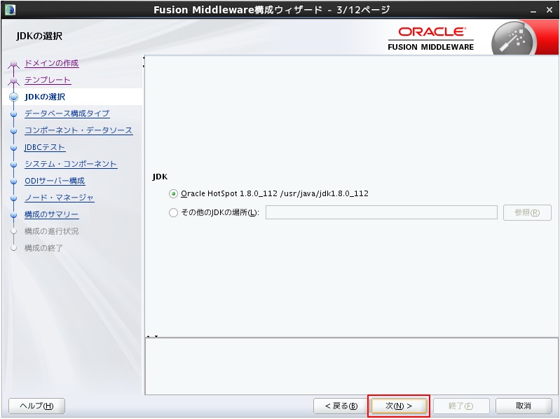
Task: Click the step bullet beside JDBCテスト
Action: (13, 148)
